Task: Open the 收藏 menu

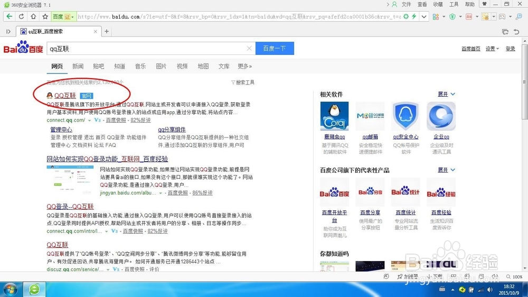Action: [x=438, y=4]
